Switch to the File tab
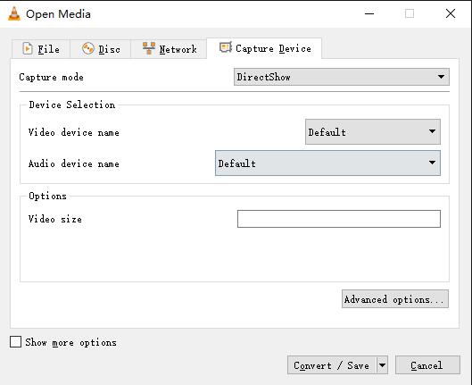472x385 pixels. [41, 49]
